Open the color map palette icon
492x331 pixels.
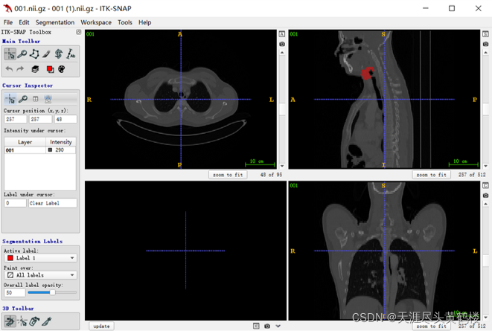(62, 69)
